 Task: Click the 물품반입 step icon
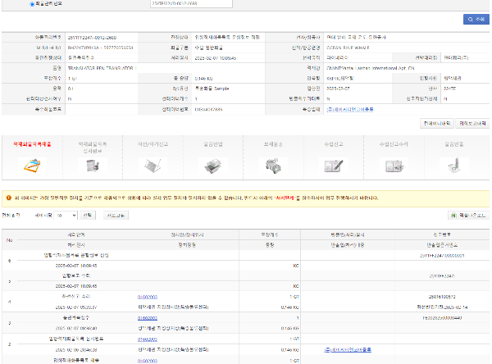click(x=213, y=166)
